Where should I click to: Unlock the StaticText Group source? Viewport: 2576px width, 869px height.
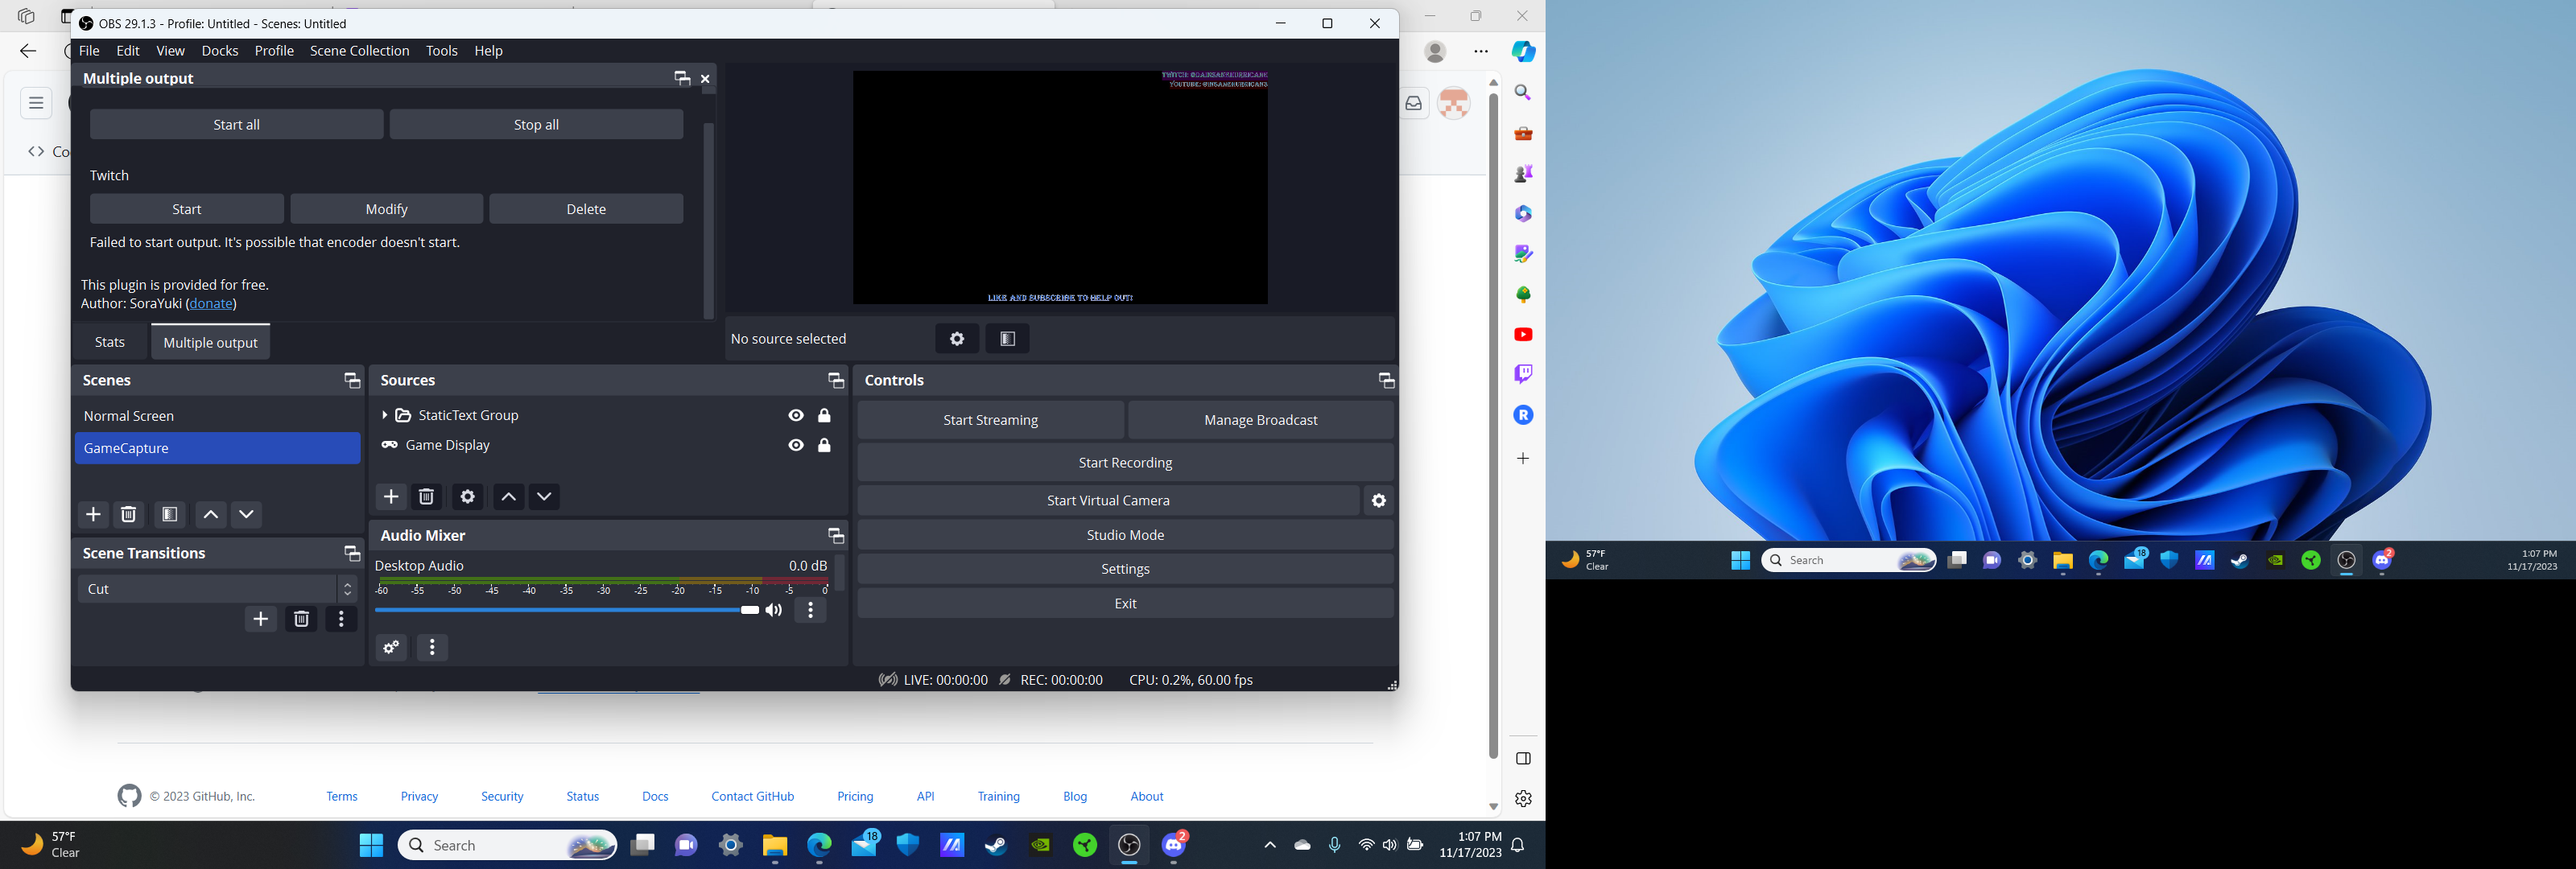[x=825, y=415]
